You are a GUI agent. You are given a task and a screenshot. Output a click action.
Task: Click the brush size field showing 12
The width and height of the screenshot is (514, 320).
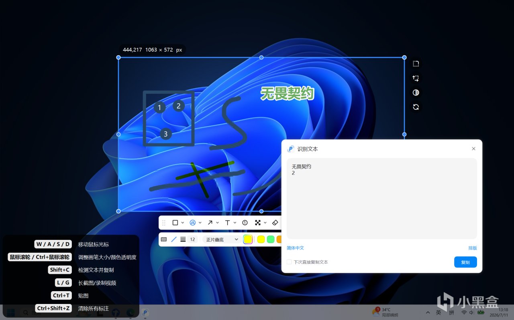tap(193, 239)
